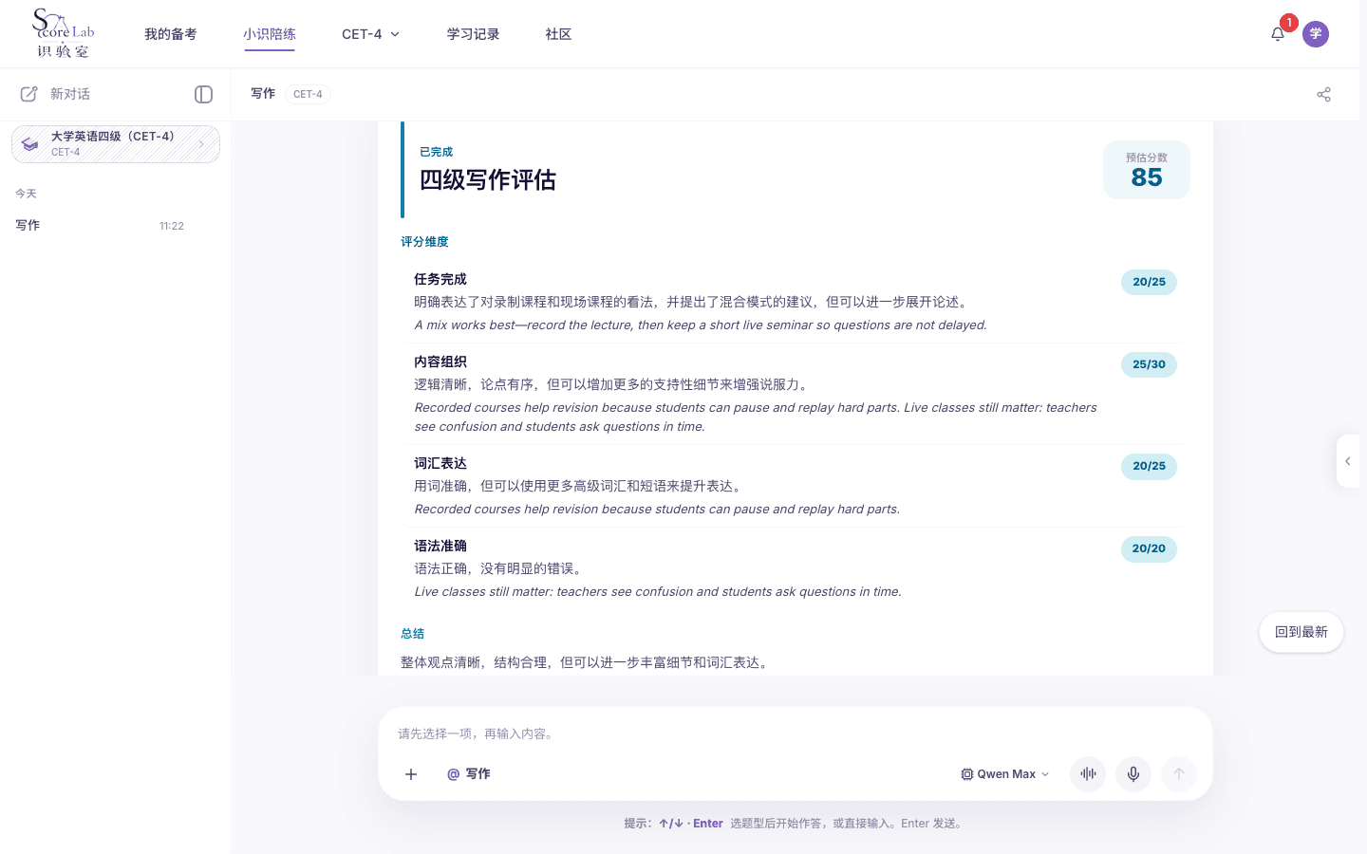Click the 任务完成 dimension title
The width and height of the screenshot is (1367, 854).
point(440,279)
